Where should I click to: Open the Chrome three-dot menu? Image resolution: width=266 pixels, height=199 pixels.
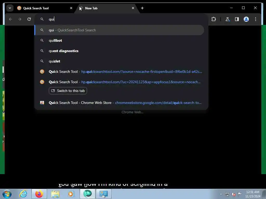pos(256,19)
